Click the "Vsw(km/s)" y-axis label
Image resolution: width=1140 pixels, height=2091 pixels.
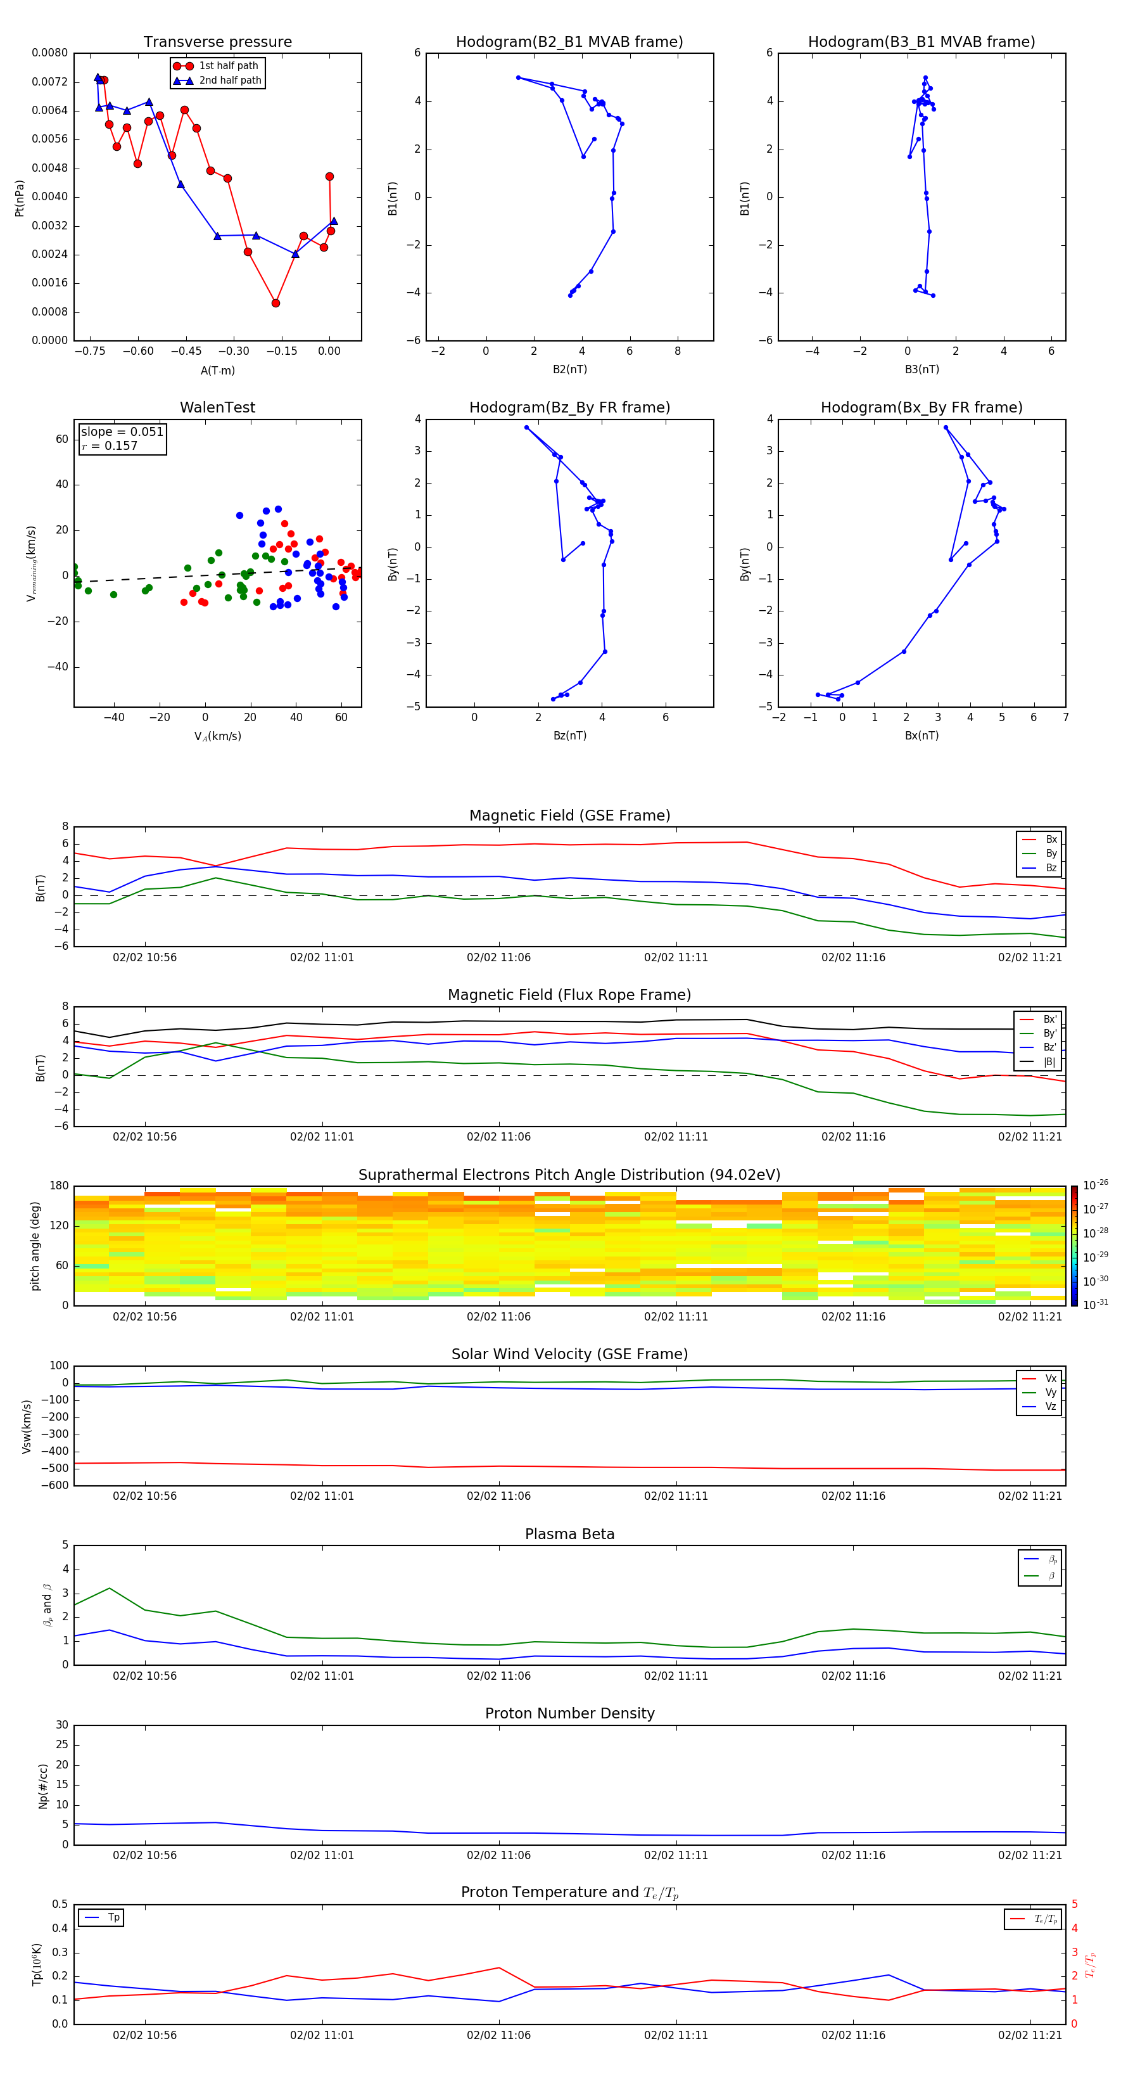[27, 1426]
